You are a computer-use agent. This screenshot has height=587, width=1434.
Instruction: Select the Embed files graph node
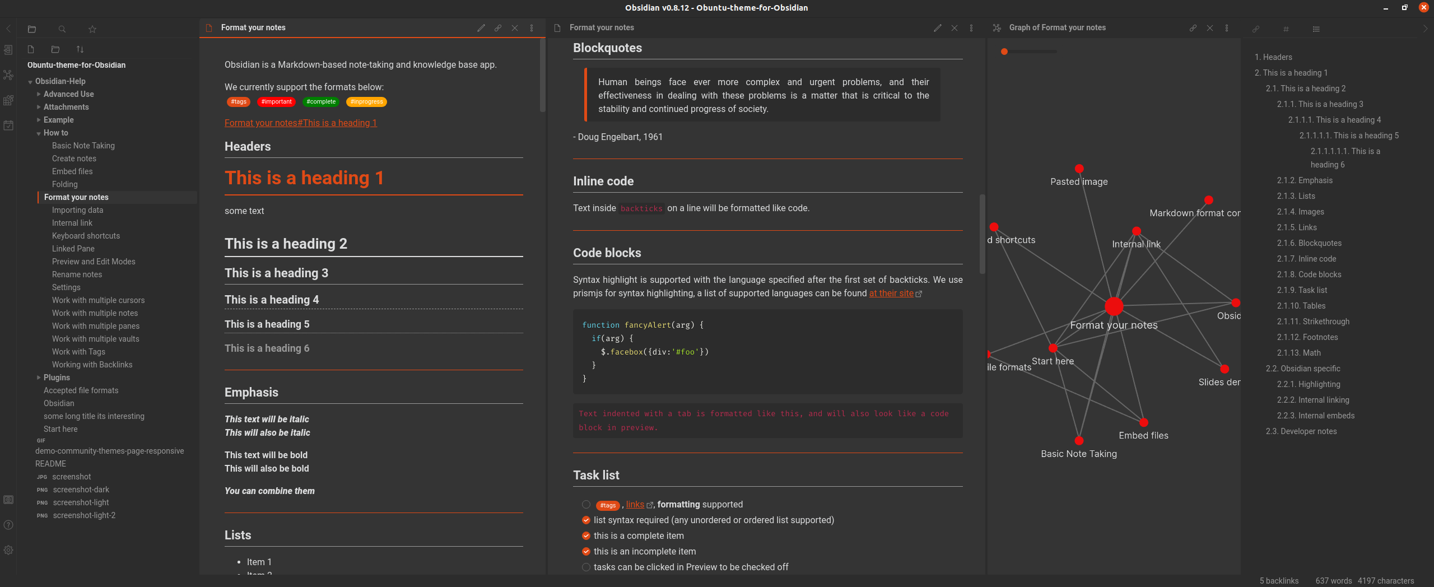[x=1144, y=422]
